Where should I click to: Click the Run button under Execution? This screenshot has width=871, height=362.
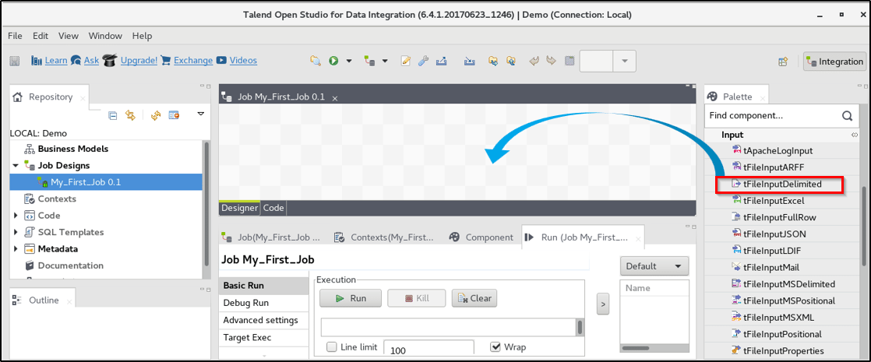pyautogui.click(x=351, y=298)
